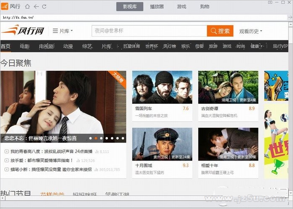Click the top-right window menu dropdown icon

[270, 2]
